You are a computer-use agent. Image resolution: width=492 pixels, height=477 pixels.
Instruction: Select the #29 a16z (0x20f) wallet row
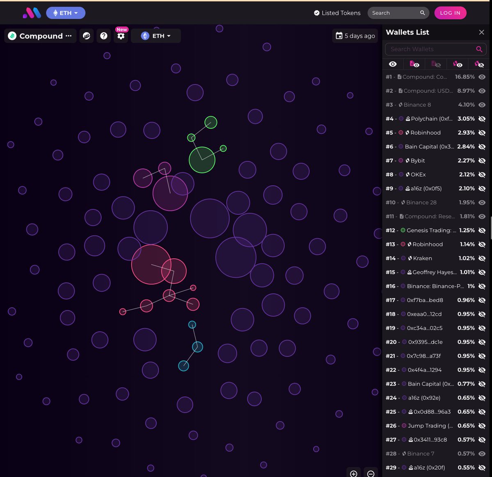(435, 467)
